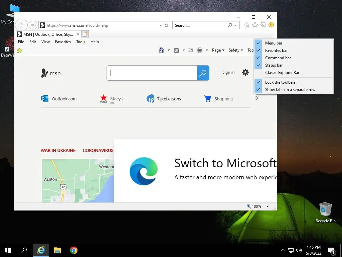
Task: Click the Read mail envelope icon
Action: [190, 50]
